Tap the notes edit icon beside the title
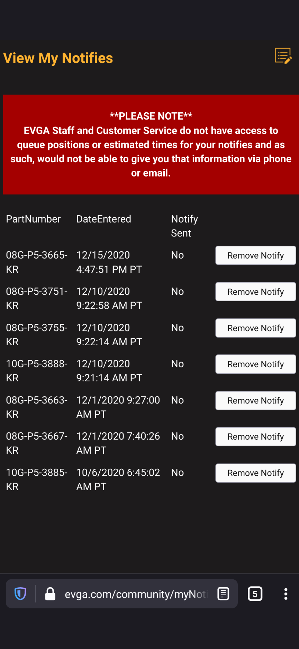This screenshot has height=649, width=299. pos(283,56)
